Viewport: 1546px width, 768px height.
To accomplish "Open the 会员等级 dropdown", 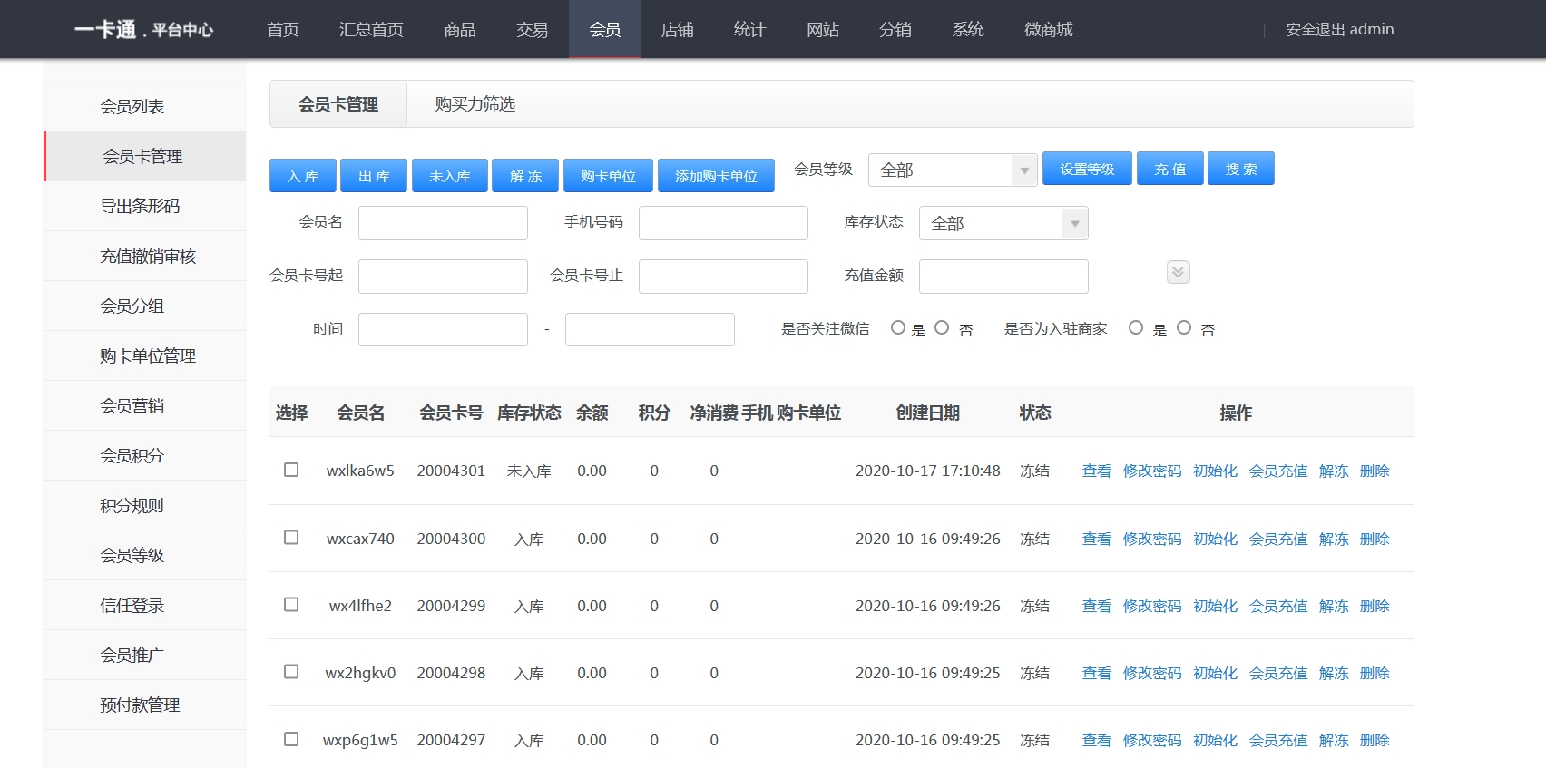I will 953,170.
